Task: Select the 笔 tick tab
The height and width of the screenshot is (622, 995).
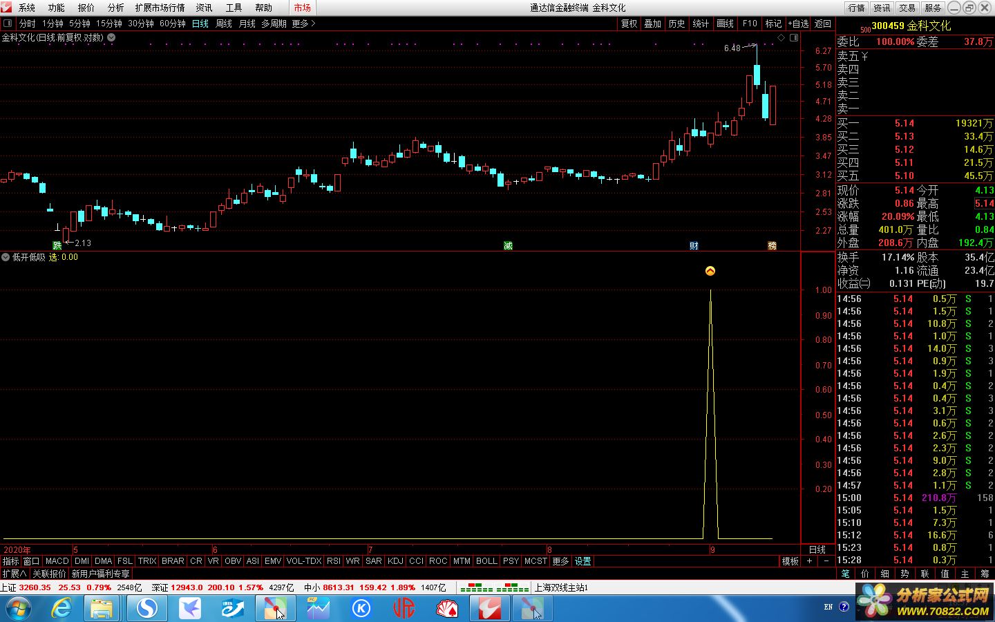Action: click(845, 574)
